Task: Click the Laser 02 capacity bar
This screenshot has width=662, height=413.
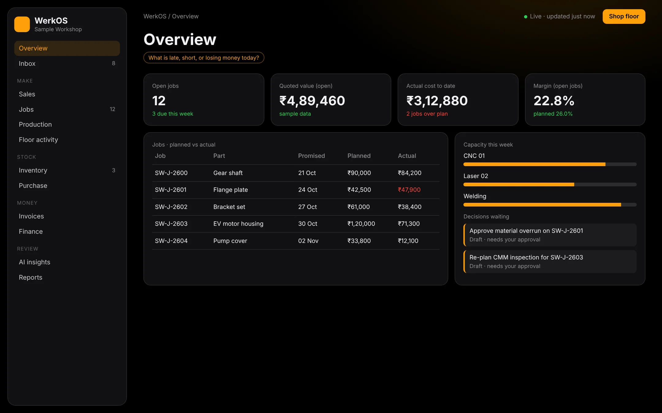Action: coord(550,185)
